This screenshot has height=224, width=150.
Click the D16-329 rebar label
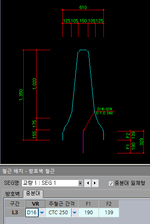click(105, 109)
